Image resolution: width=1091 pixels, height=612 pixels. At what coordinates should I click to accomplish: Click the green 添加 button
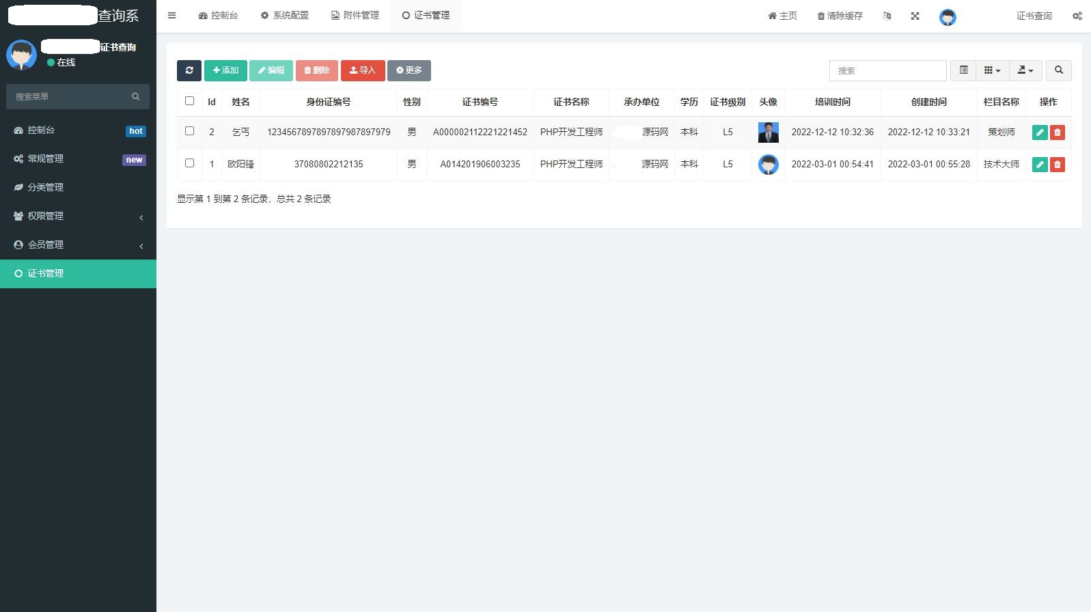225,70
